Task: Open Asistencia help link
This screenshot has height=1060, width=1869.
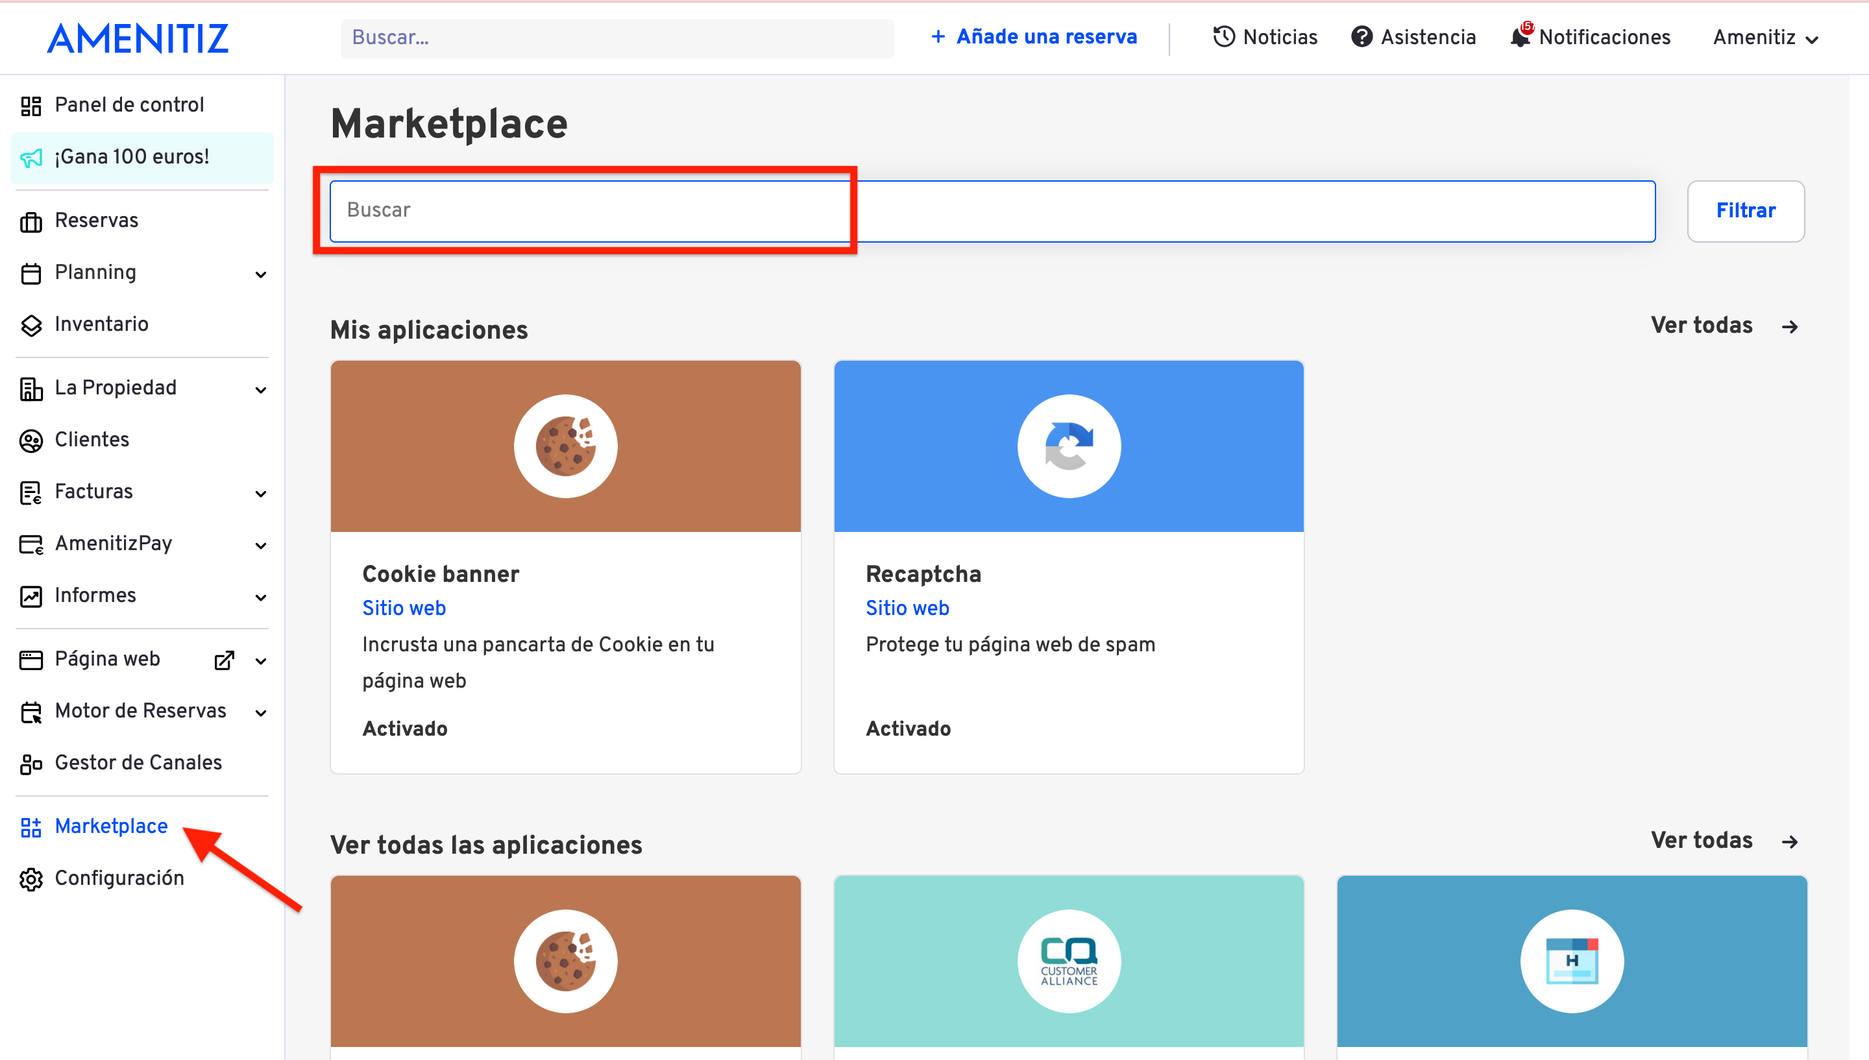Action: pos(1413,36)
